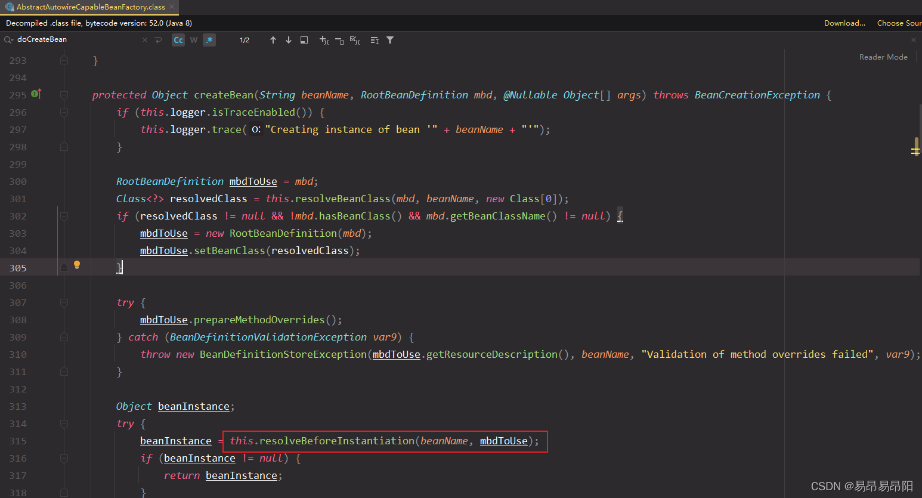This screenshot has height=498, width=922.
Task: Click the previous occurrence up arrow
Action: tap(273, 40)
